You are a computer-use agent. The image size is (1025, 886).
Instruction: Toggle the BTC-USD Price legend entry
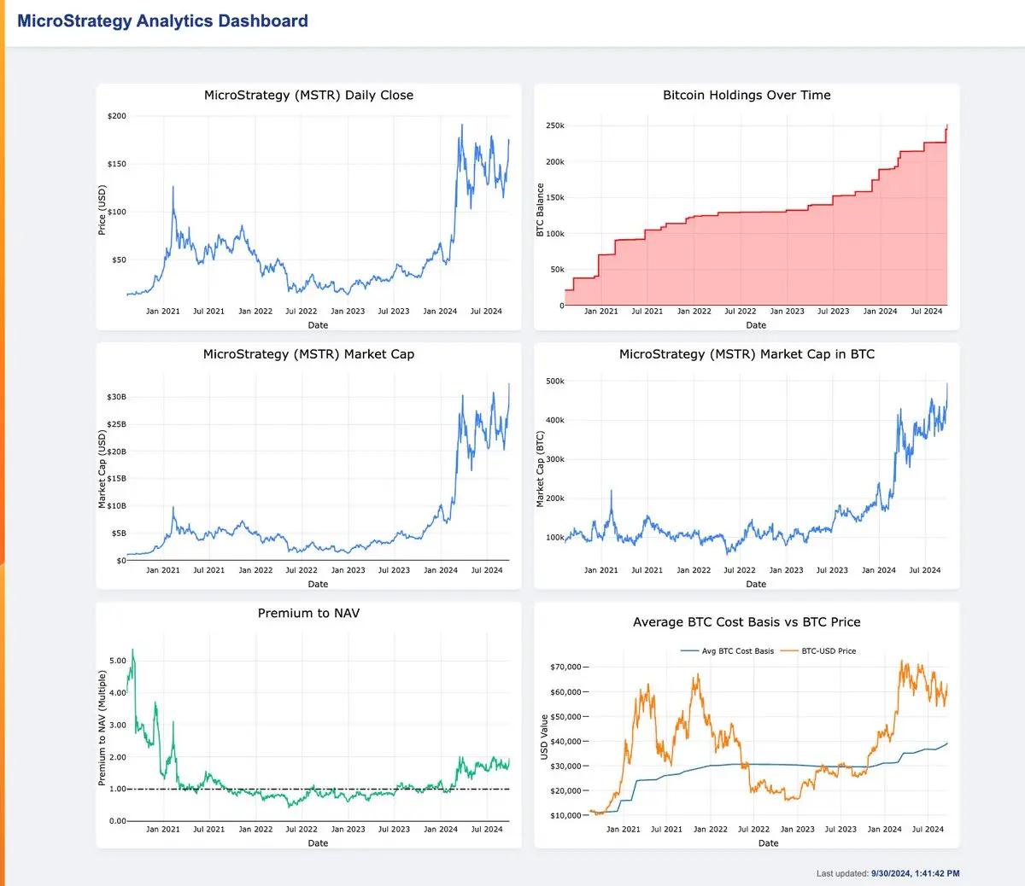point(817,651)
